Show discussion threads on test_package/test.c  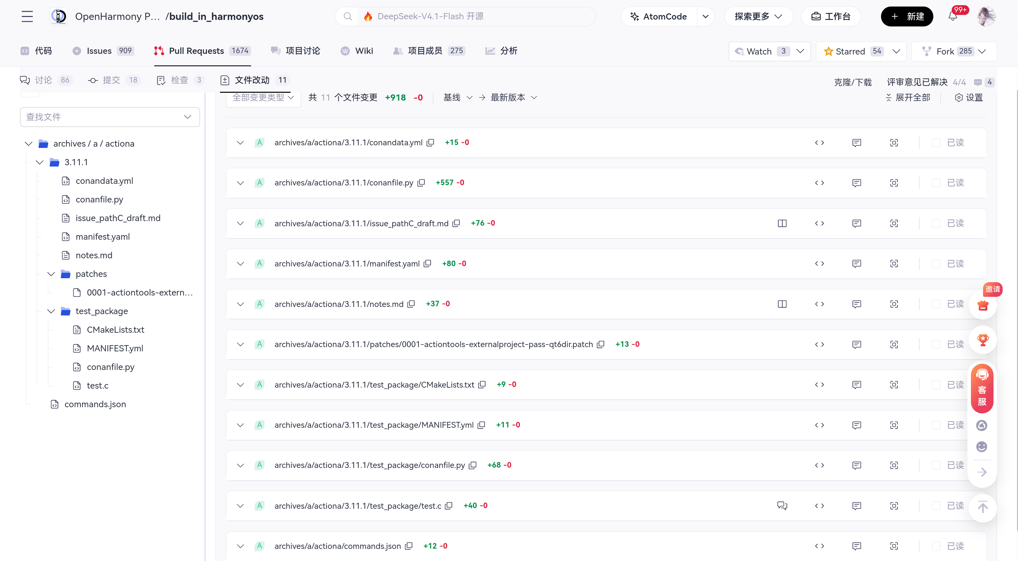[x=782, y=505]
